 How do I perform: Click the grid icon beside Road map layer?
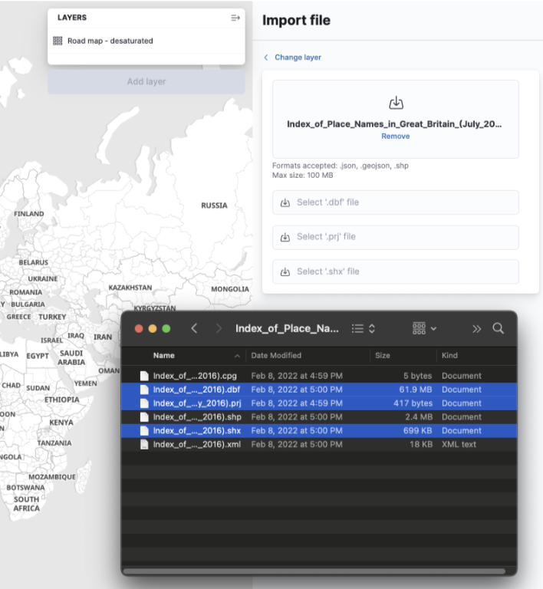coord(58,41)
